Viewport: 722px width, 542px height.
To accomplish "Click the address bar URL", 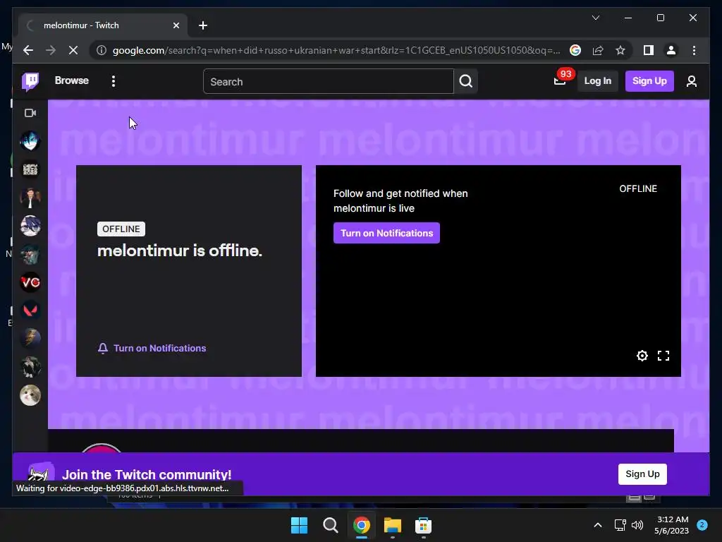I will pyautogui.click(x=336, y=50).
